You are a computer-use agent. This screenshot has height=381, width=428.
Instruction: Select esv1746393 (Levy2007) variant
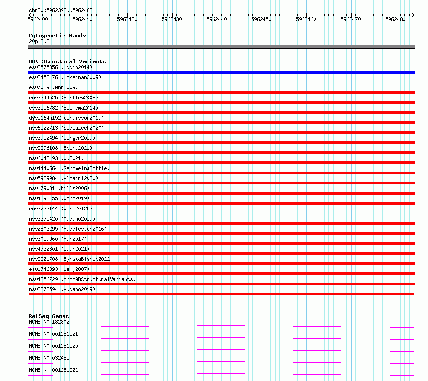tap(59, 269)
